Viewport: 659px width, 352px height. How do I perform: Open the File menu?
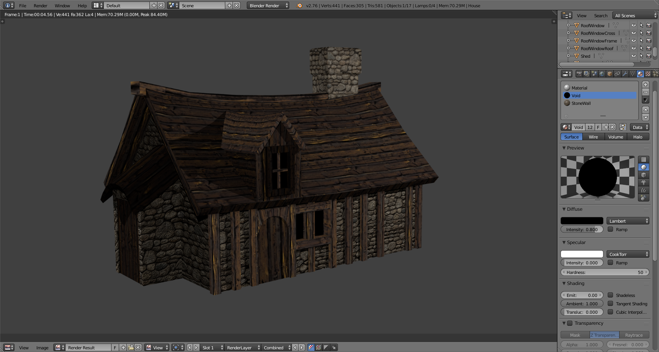23,6
